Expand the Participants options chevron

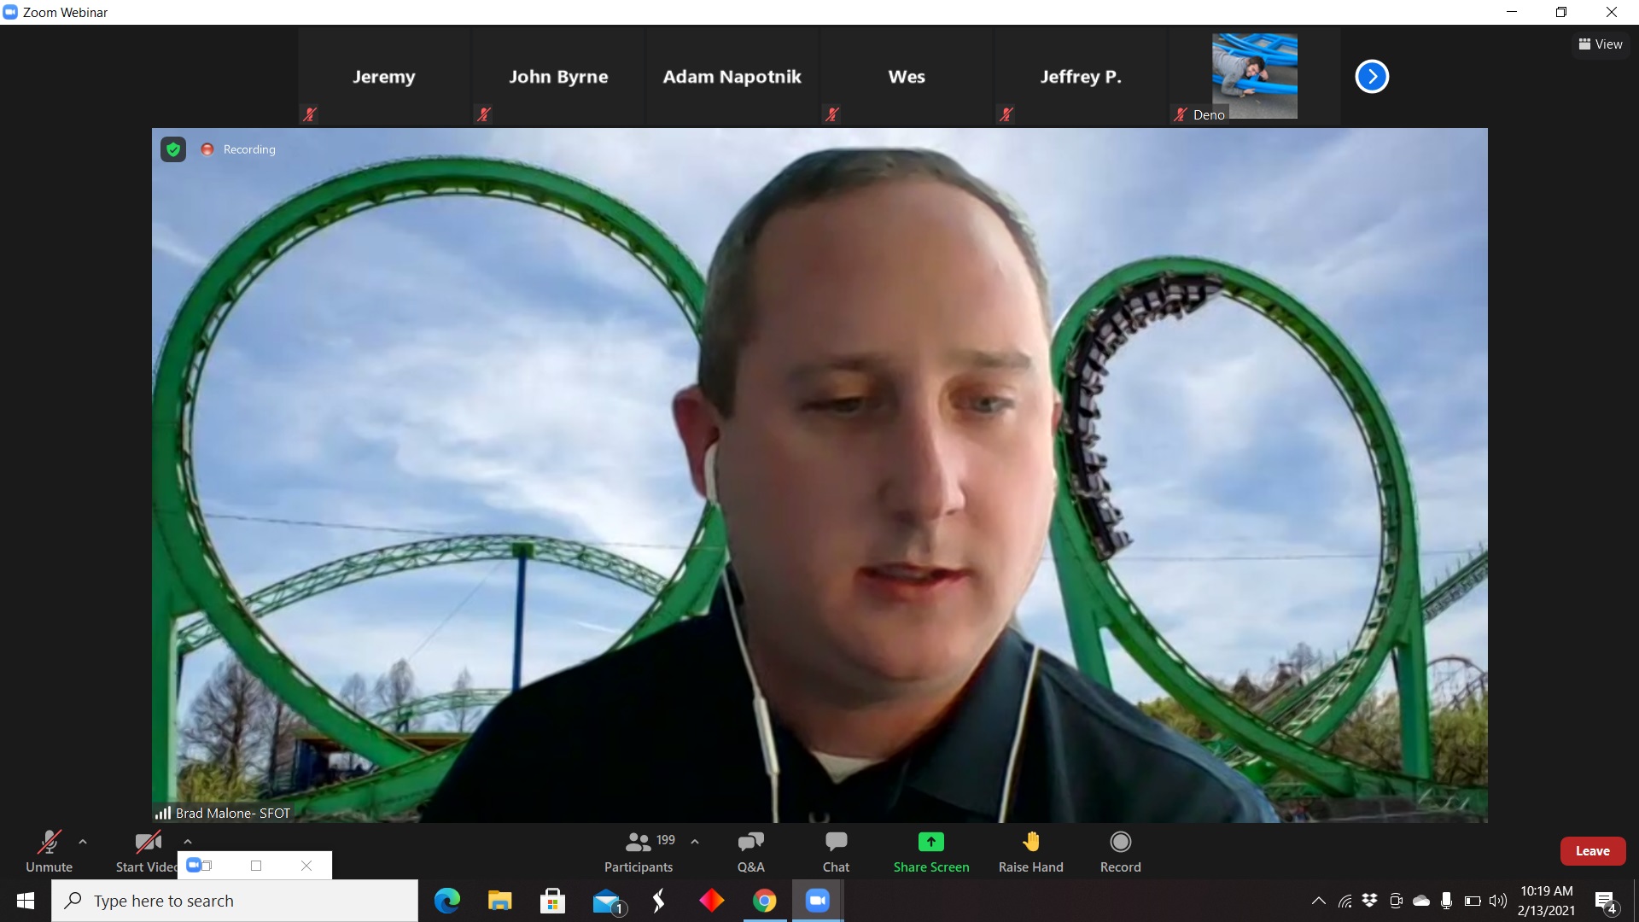pos(695,842)
